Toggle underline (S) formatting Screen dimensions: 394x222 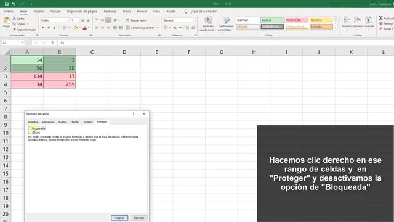point(54,28)
